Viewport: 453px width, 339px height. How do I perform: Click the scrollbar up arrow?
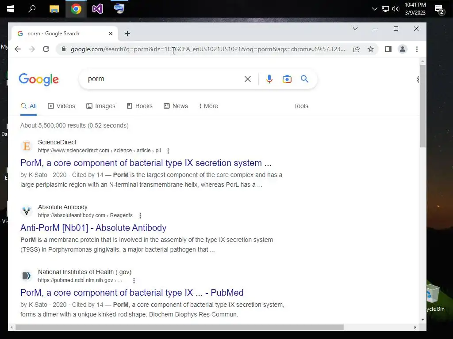click(x=422, y=62)
